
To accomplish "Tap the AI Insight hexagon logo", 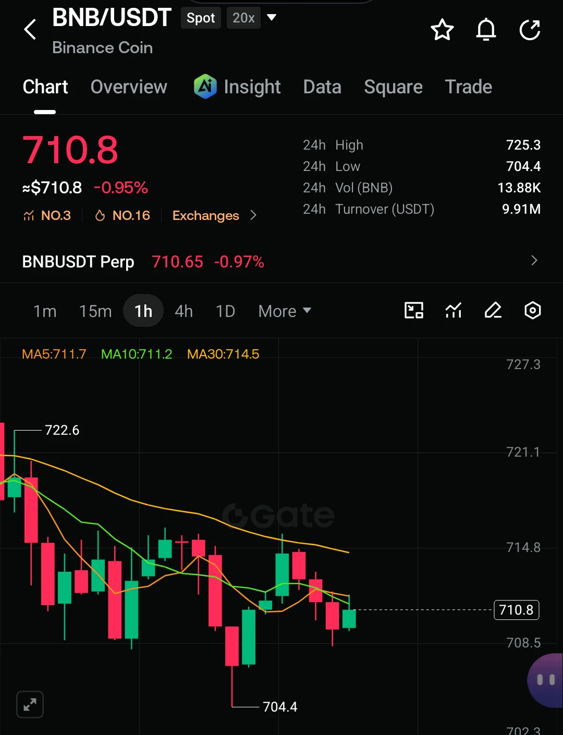I will (205, 86).
